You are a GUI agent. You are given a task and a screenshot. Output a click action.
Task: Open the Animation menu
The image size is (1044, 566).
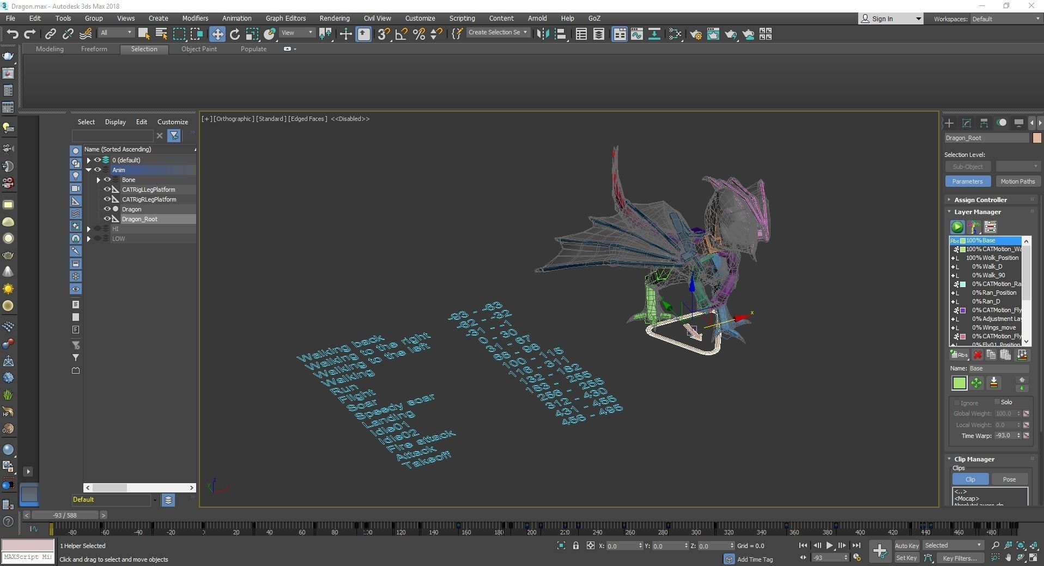pos(236,19)
